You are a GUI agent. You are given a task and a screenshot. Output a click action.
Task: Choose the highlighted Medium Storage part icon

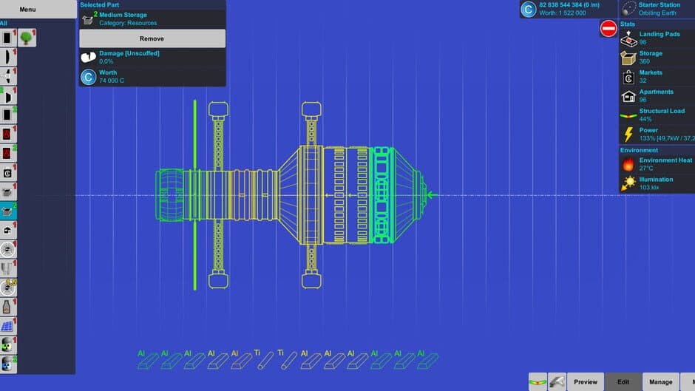8,211
